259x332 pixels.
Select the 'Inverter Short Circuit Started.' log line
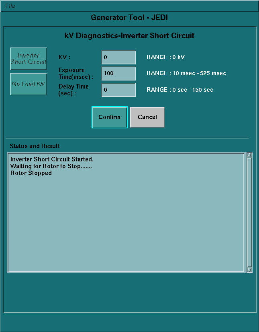point(52,159)
